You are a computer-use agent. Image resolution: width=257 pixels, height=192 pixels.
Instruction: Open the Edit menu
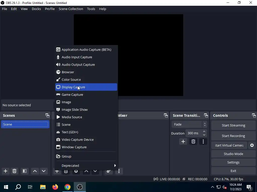[14, 9]
